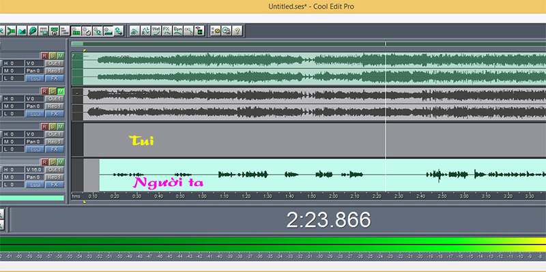Image resolution: width=546 pixels, height=272 pixels.
Task: Open the R/S/M track properties toolbar icon
Action: (x=216, y=31)
